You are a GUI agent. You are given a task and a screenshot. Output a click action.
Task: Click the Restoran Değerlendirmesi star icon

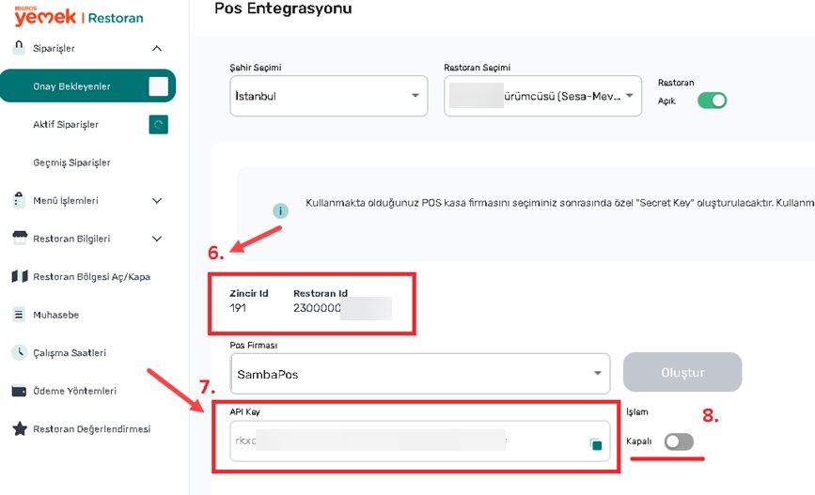pyautogui.click(x=19, y=428)
